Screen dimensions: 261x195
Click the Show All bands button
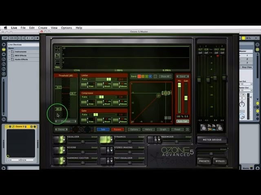[165, 76]
